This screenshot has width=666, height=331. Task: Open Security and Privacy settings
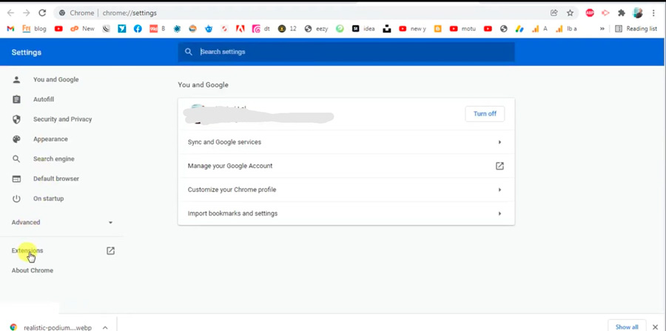[61, 119]
